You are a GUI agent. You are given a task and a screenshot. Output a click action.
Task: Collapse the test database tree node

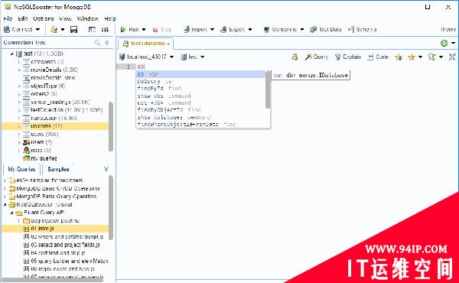click(x=11, y=54)
